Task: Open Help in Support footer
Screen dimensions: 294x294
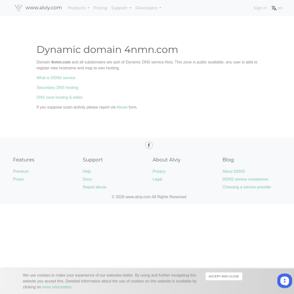Action: tap(87, 171)
